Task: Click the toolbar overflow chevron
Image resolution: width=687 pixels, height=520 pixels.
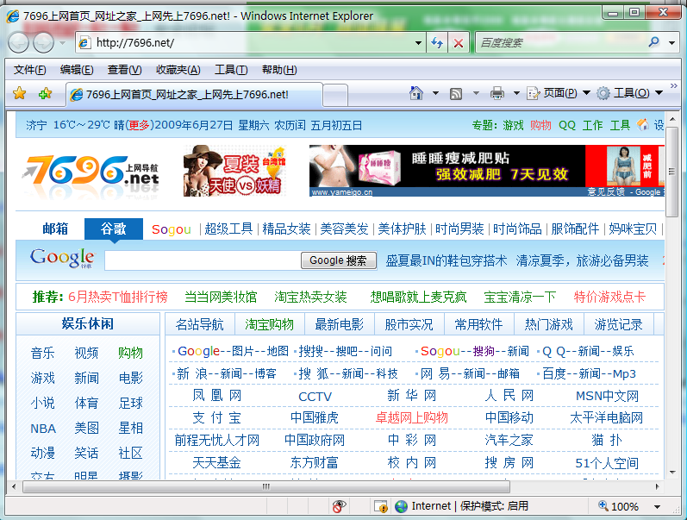Action: [674, 85]
